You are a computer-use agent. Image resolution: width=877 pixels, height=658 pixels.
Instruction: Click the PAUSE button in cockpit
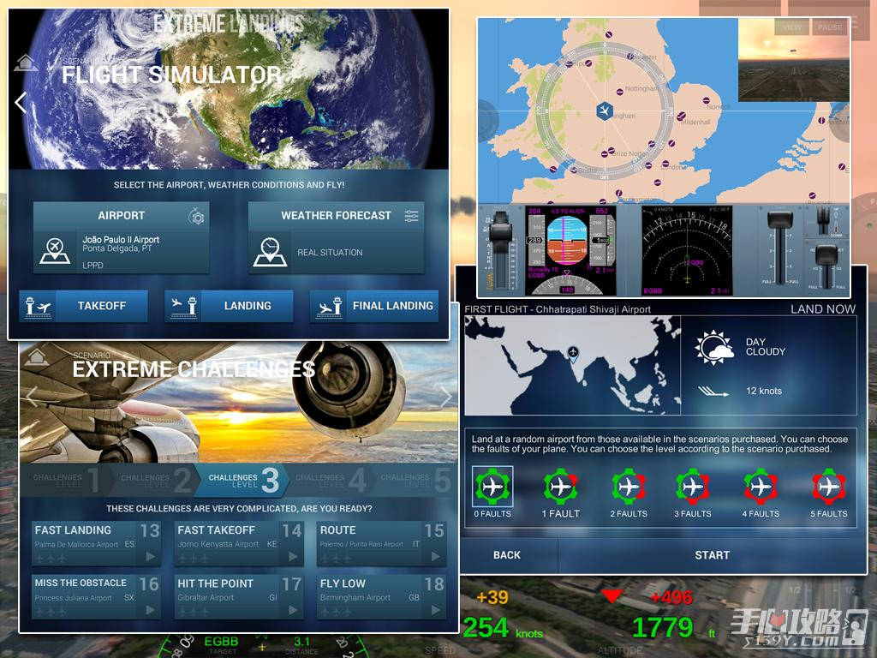coord(829,27)
